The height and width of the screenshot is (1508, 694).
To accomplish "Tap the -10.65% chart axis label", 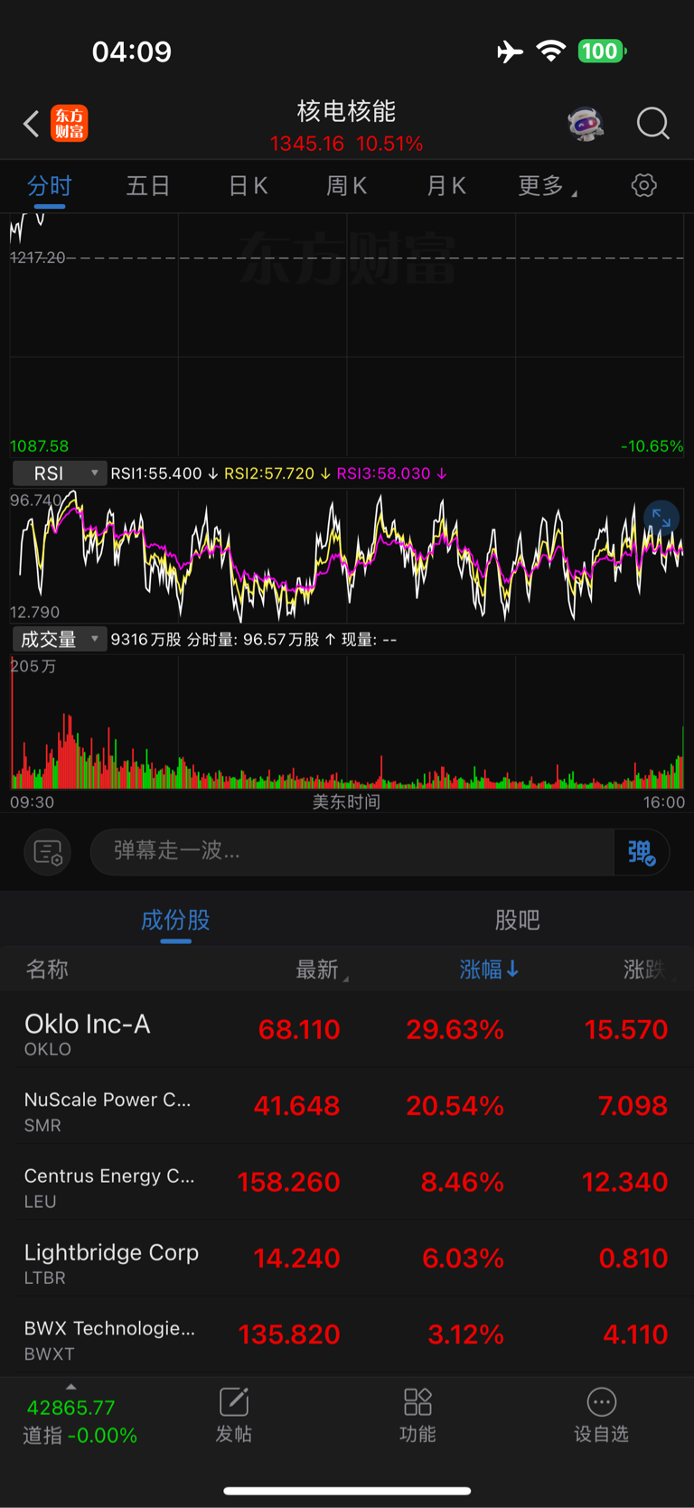I will pyautogui.click(x=652, y=446).
